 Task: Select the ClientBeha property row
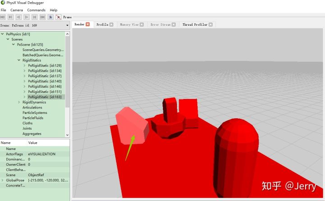point(35,170)
